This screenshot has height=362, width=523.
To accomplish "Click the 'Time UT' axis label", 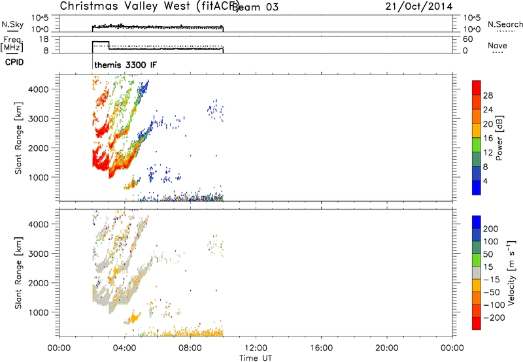I will pos(256,358).
